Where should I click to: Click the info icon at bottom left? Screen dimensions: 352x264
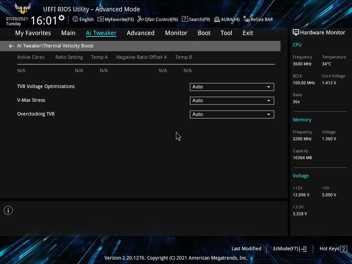8,210
